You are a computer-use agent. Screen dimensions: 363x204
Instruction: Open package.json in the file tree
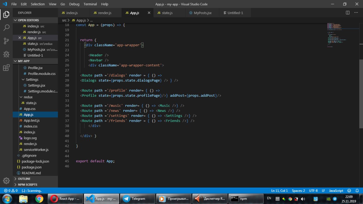(31, 167)
